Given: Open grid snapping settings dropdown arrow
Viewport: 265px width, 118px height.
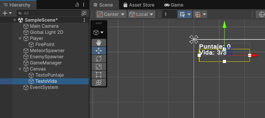Looking at the screenshot, I should tap(204, 14).
